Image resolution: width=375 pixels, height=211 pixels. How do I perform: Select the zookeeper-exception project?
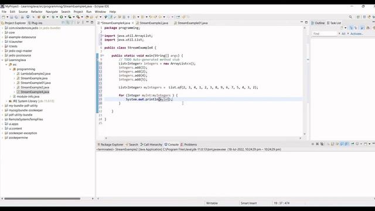click(x=23, y=133)
